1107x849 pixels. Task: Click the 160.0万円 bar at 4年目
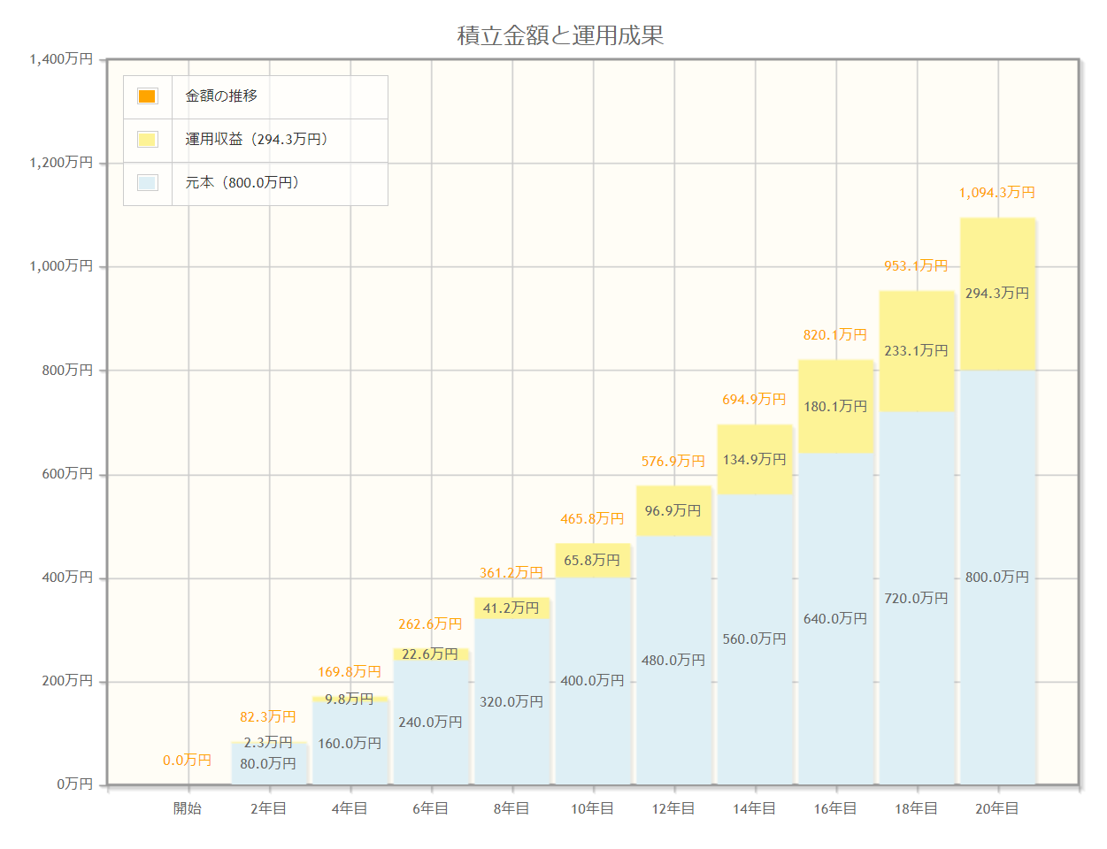point(350,743)
